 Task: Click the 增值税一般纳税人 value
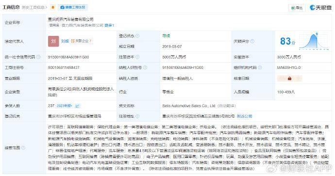(x=177, y=78)
